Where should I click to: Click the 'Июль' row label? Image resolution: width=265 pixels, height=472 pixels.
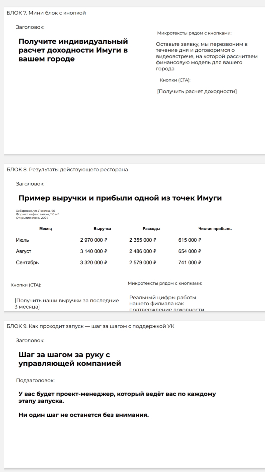click(22, 240)
